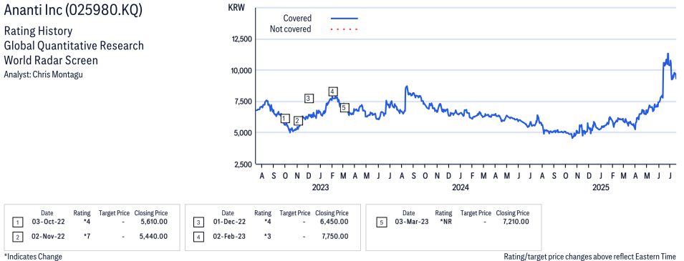This screenshot has height=261, width=684.
Task: Click Global Quantitative Research text
Action: coord(74,45)
